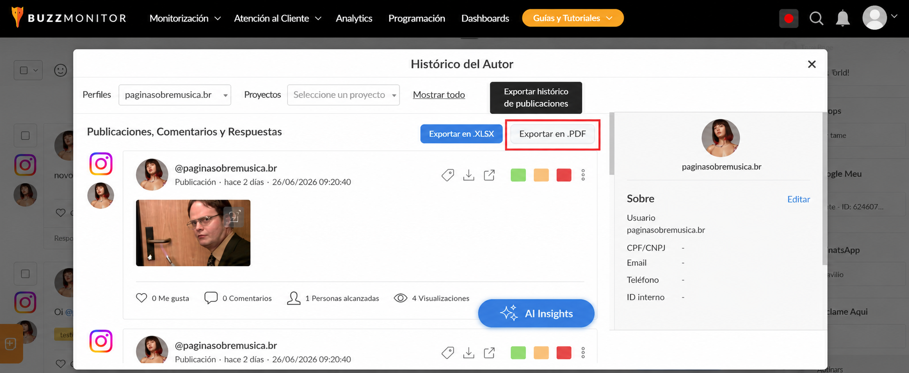The height and width of the screenshot is (373, 909).
Task: Click eye icon for 4 Visualizaciones
Action: click(x=401, y=298)
